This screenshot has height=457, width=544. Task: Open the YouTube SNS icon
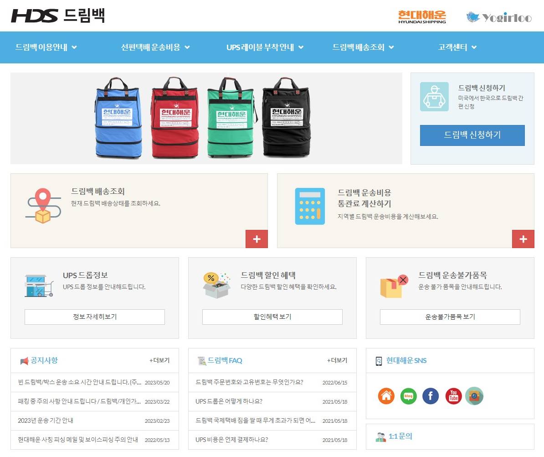[x=453, y=396]
